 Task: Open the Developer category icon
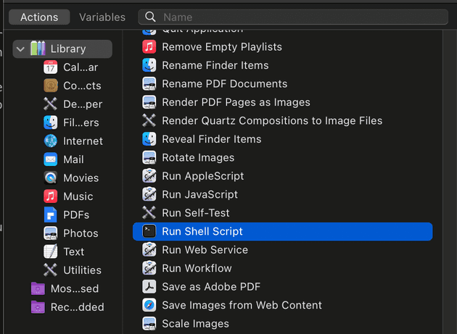click(x=51, y=104)
